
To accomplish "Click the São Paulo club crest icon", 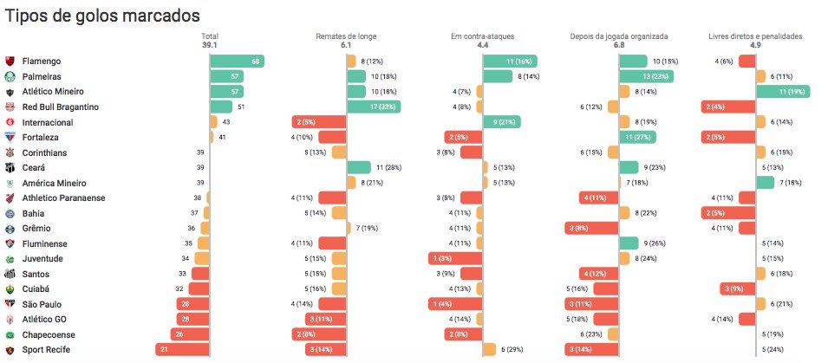I will [10, 304].
